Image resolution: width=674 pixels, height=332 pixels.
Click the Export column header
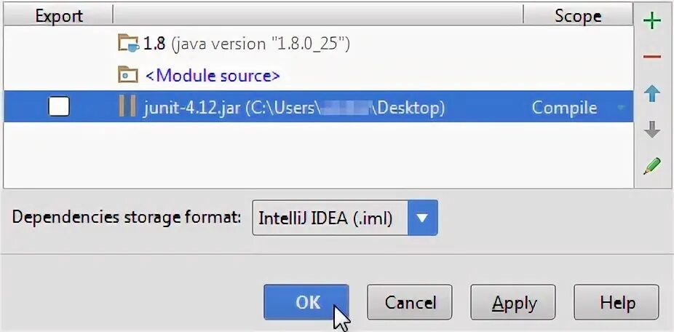point(58,16)
